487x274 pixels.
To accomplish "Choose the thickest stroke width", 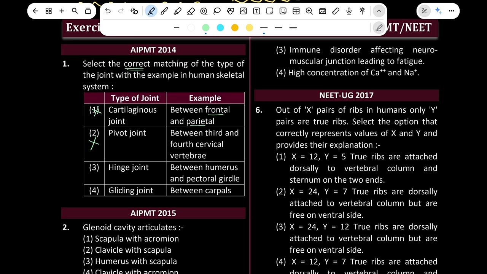I will 293,28.
